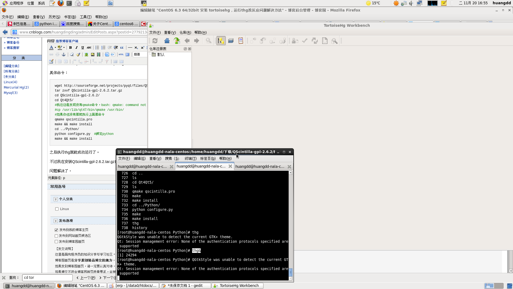Click the database search icon in Workbench toolbar
The height and width of the screenshot is (289, 513).
335,41
